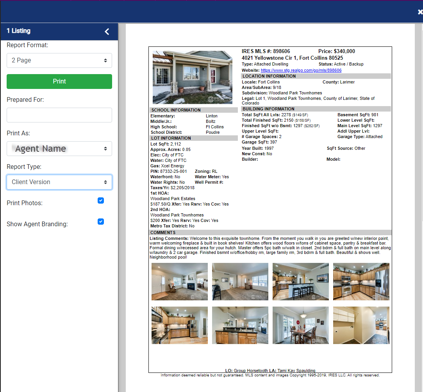The width and height of the screenshot is (423, 392).
Task: Click the green Print button
Action: tap(59, 82)
